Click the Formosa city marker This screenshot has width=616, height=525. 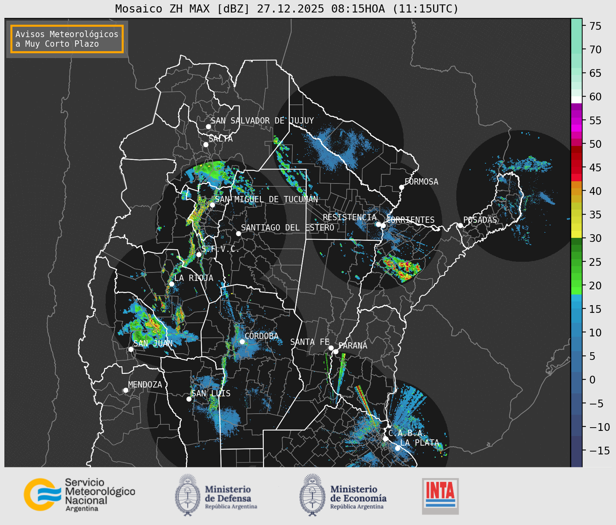pyautogui.click(x=401, y=187)
